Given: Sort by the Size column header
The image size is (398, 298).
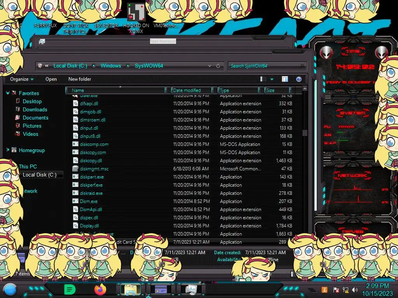Looking at the screenshot, I should pyautogui.click(x=277, y=90).
